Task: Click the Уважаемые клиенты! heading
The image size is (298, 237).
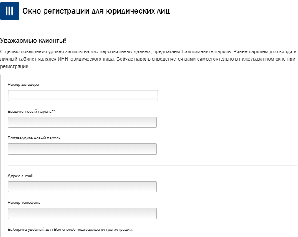Action: [33, 41]
